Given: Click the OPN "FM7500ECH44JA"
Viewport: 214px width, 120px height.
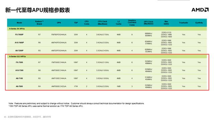Looking at the screenshot, I should pos(59,62).
